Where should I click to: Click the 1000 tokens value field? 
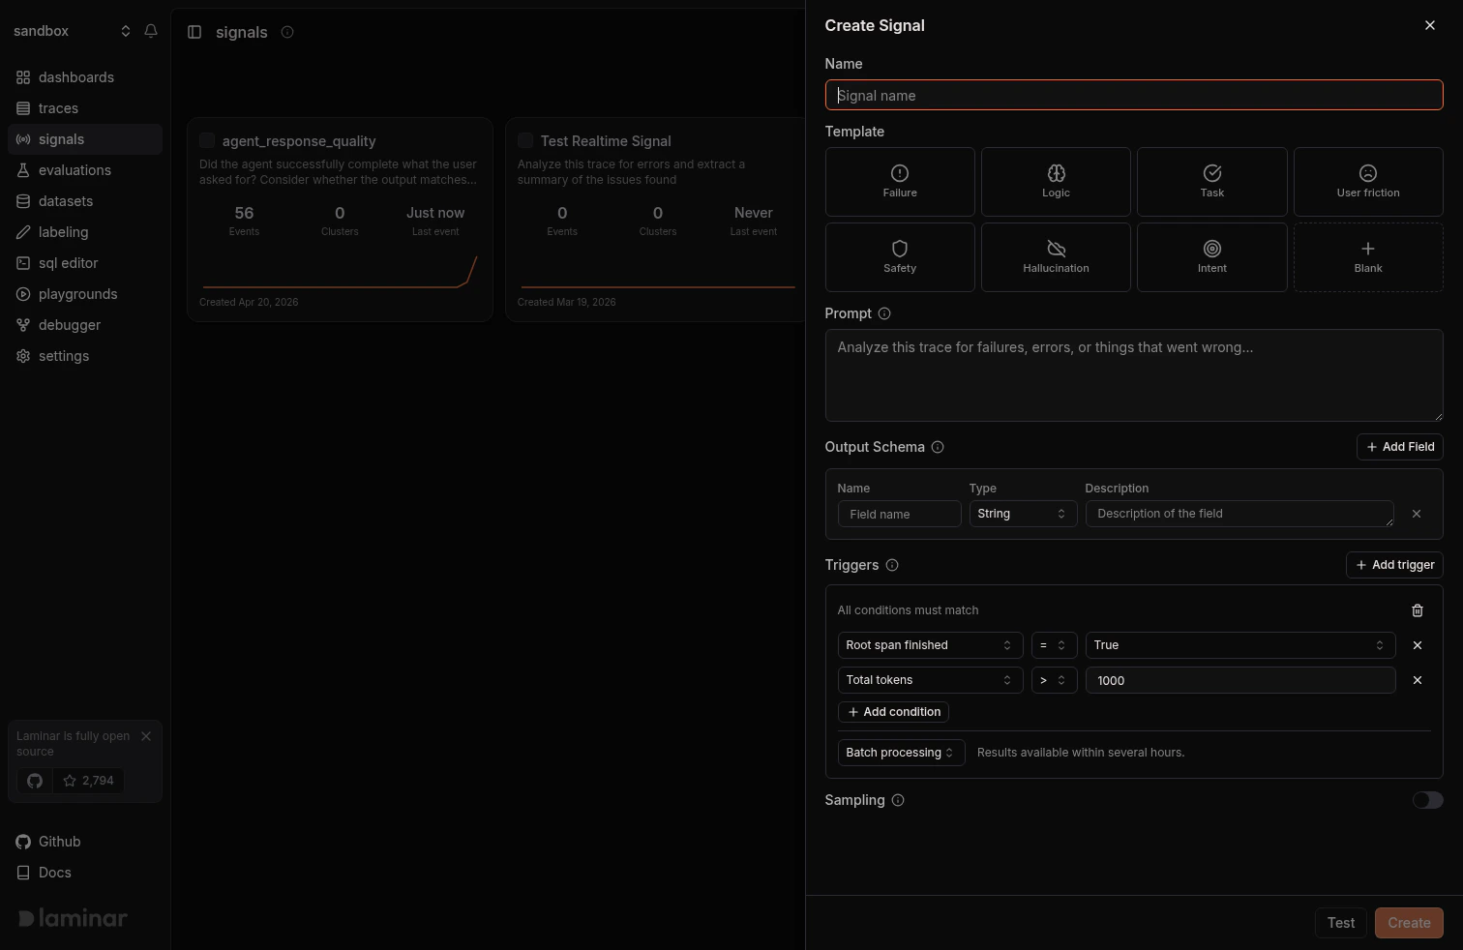[1240, 680]
